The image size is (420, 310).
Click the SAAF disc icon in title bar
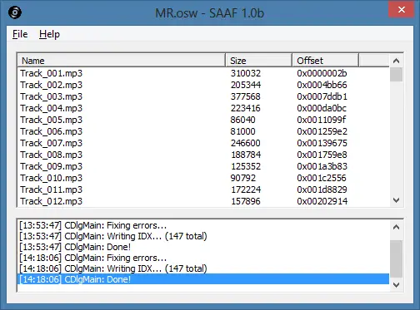pyautogui.click(x=15, y=12)
